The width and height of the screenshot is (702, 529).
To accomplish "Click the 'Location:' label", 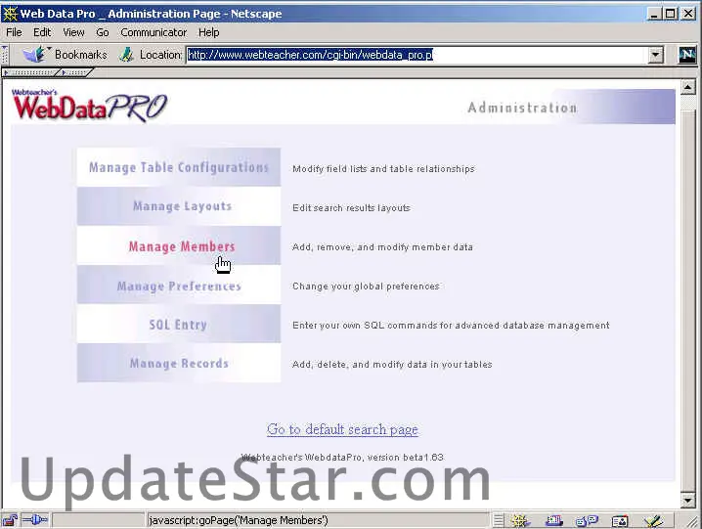I will pos(161,55).
